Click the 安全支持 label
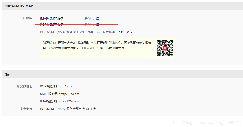 pos(27,109)
